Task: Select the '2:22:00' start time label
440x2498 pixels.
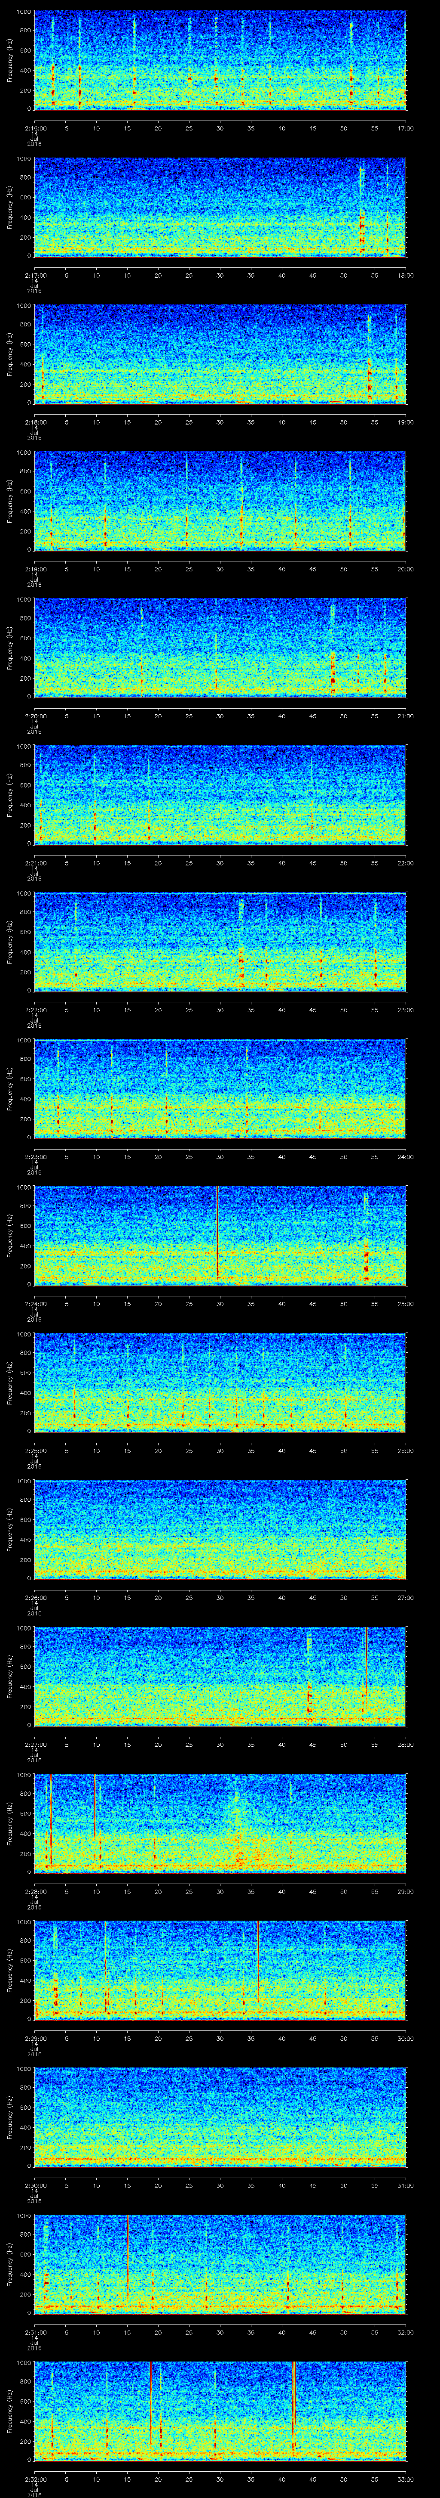Action: pos(35,1010)
